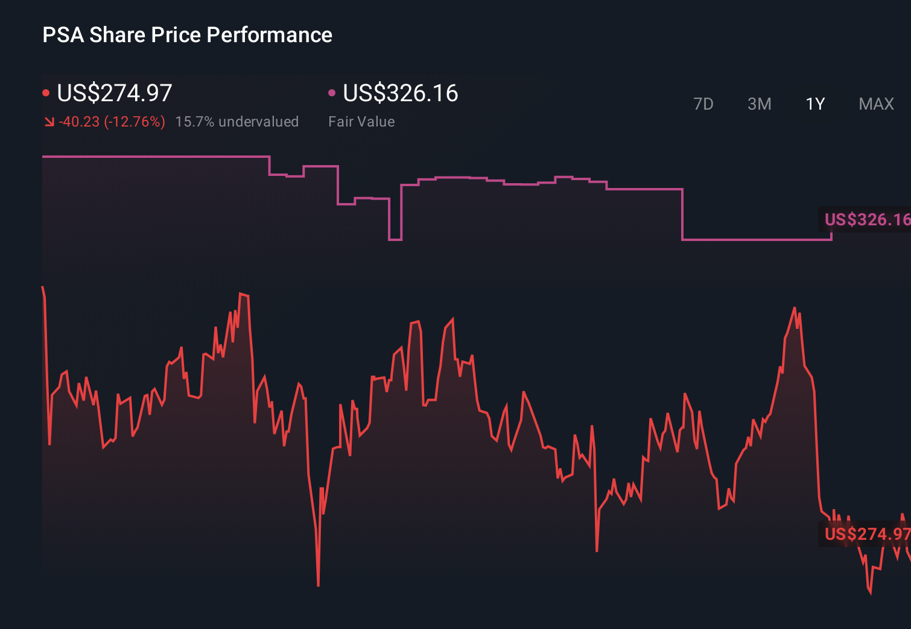This screenshot has height=629, width=911.
Task: Click the PSA Share Price Performance title
Action: (187, 35)
